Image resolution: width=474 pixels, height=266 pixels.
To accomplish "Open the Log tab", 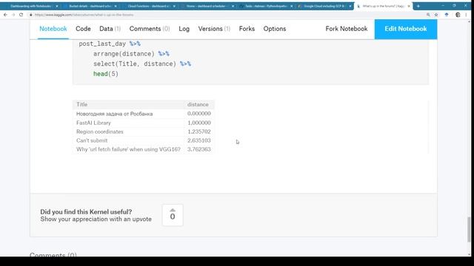I will [x=184, y=29].
